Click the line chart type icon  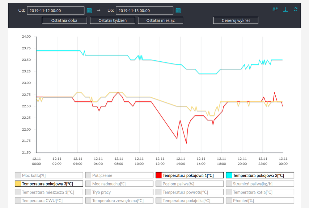[x=275, y=9]
